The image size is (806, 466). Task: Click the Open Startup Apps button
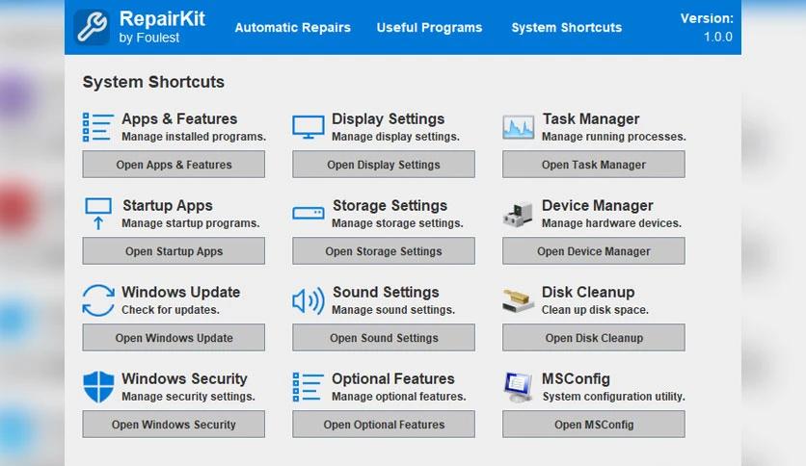click(x=174, y=251)
